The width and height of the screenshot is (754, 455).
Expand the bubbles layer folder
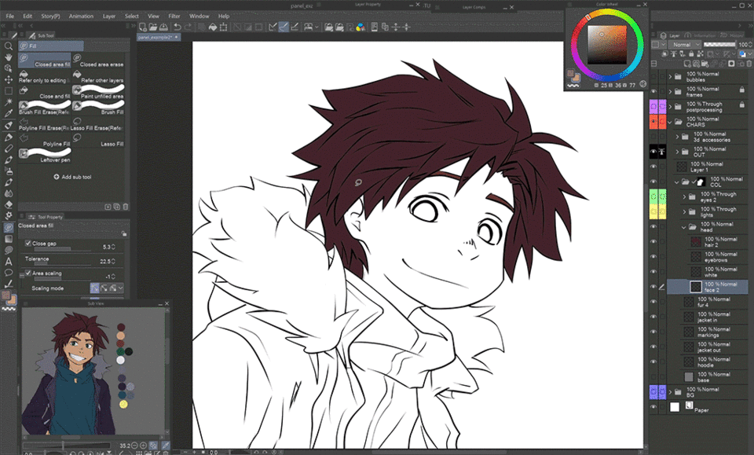coord(670,77)
